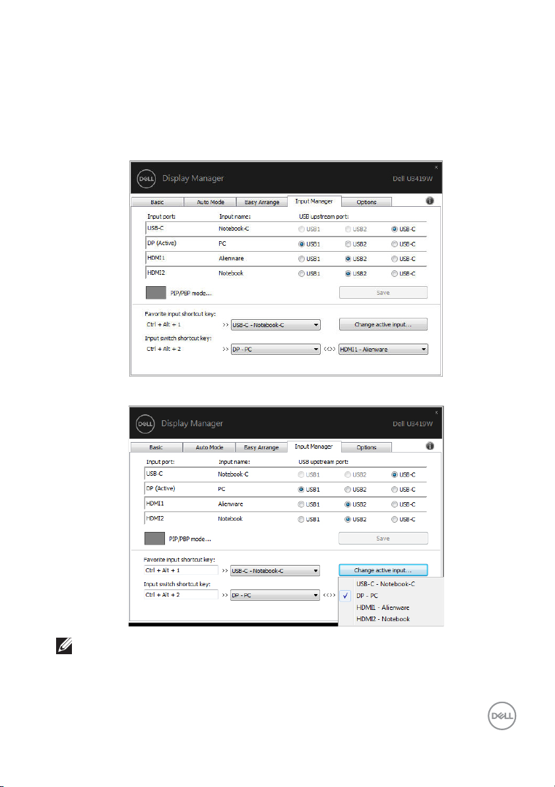Select USB1 for HDMI1 in the upper window
Screen dimensions: 555x787
point(303,258)
